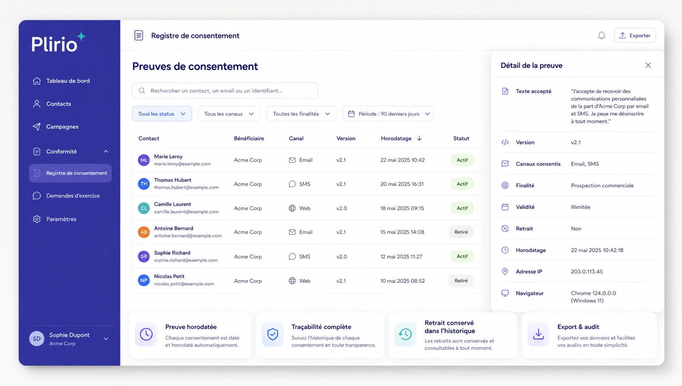The height and width of the screenshot is (386, 682).
Task: Click the CL avatar for Camille Laurent
Action: 144,208
